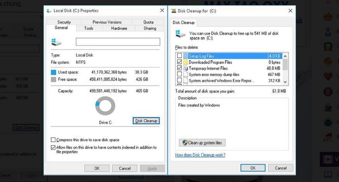Check the Setup Log Files checkbox
This screenshot has height=182, width=339.
point(179,56)
